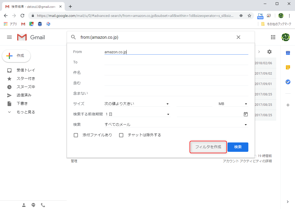Open Google Maps from the bookmarks bar
Image resolution: width=295 pixels, height=209 pixels.
click(x=32, y=24)
